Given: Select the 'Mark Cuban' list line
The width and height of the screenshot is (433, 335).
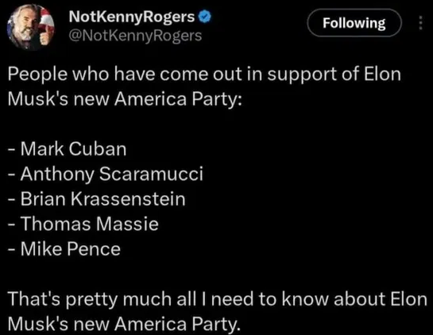Looking at the screenshot, I should point(67,149).
